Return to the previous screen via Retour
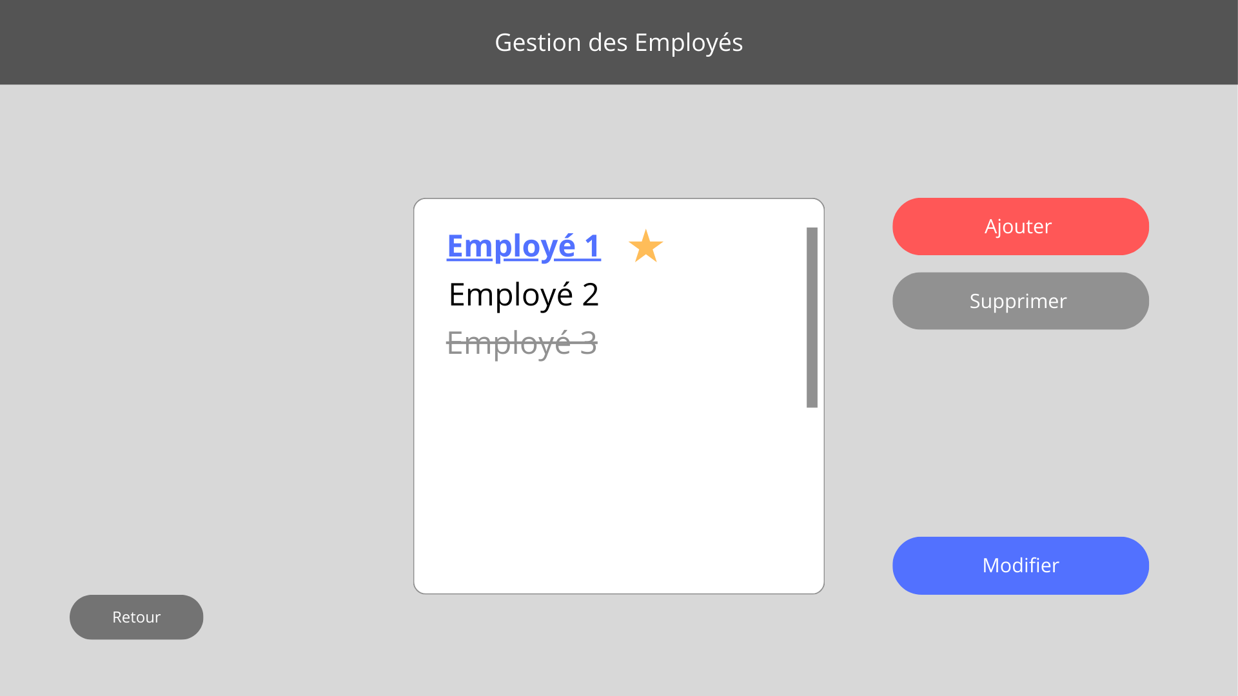The width and height of the screenshot is (1238, 696). [x=136, y=617]
